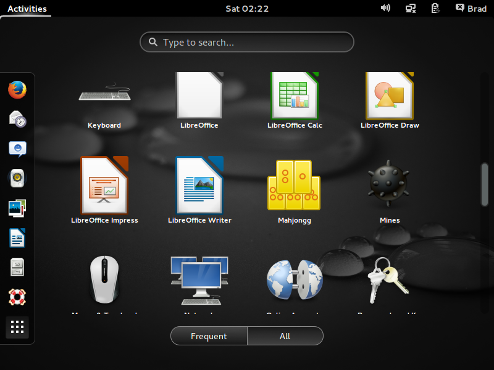This screenshot has width=494, height=370.
Task: Open Mouse & Touchpad settings icon
Action: pyautogui.click(x=104, y=280)
